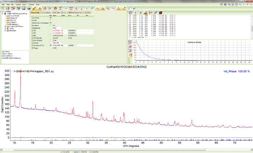
Task: Open the Launch menu
Action: coord(18,4)
